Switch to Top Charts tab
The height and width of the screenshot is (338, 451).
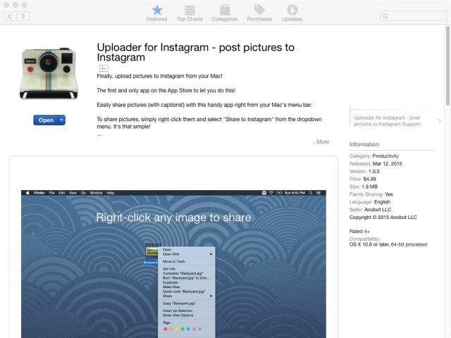(x=190, y=13)
